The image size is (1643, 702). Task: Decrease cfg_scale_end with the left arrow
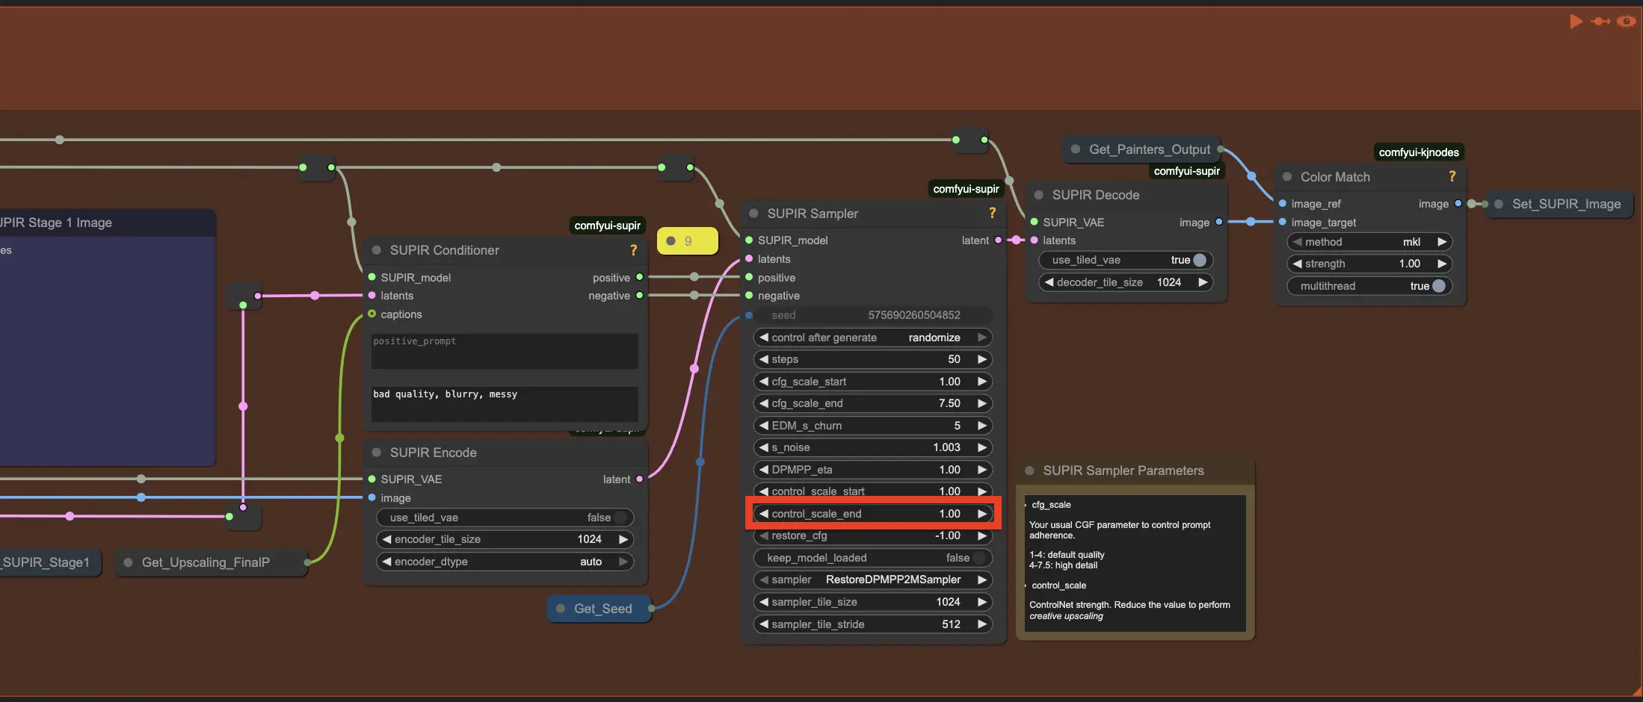pos(763,403)
